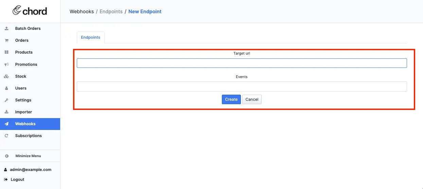Click the Users person icon
The height and width of the screenshot is (189, 423).
pyautogui.click(x=6, y=88)
